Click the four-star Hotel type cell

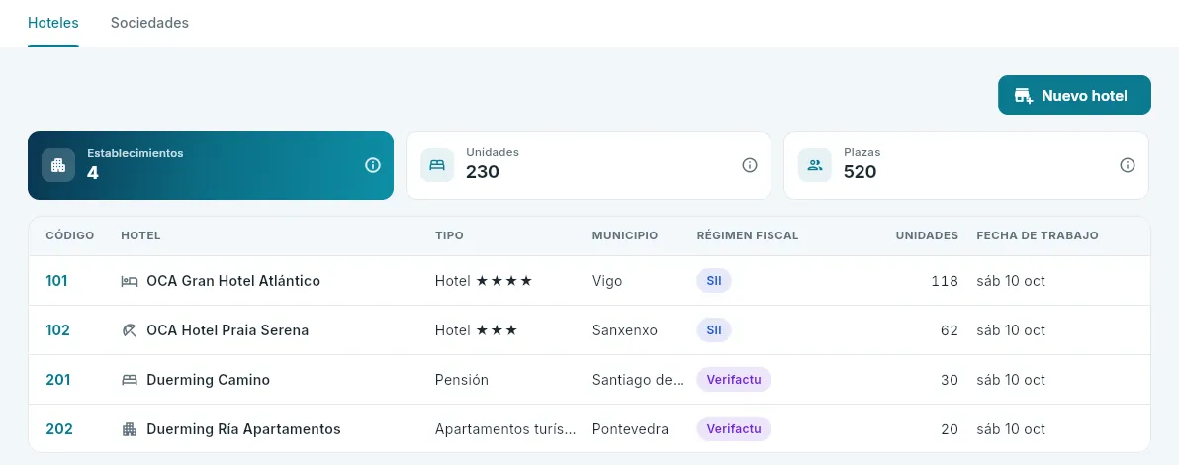pos(484,281)
